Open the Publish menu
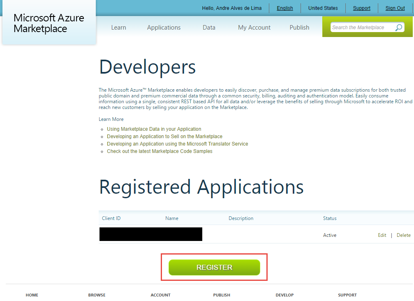 pos(299,28)
